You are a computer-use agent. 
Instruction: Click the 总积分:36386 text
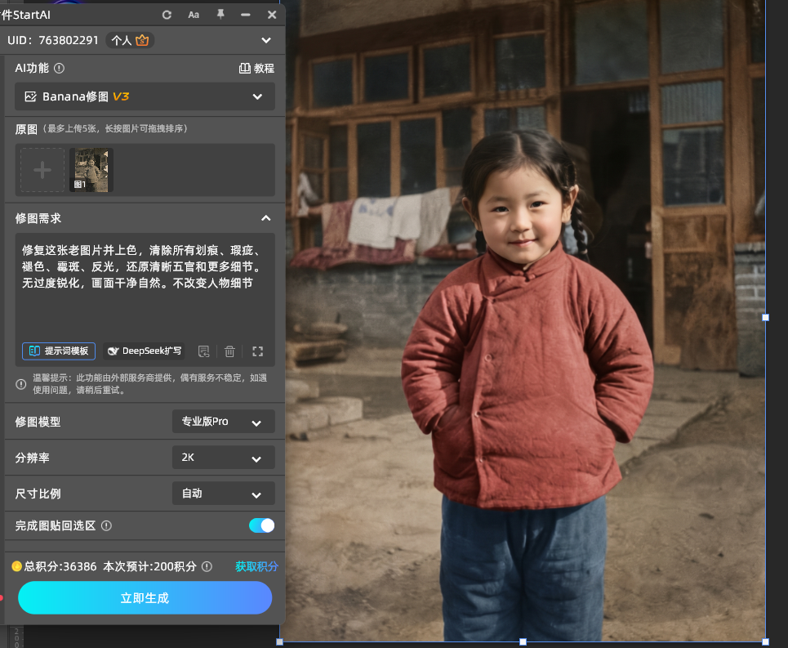[x=60, y=566]
